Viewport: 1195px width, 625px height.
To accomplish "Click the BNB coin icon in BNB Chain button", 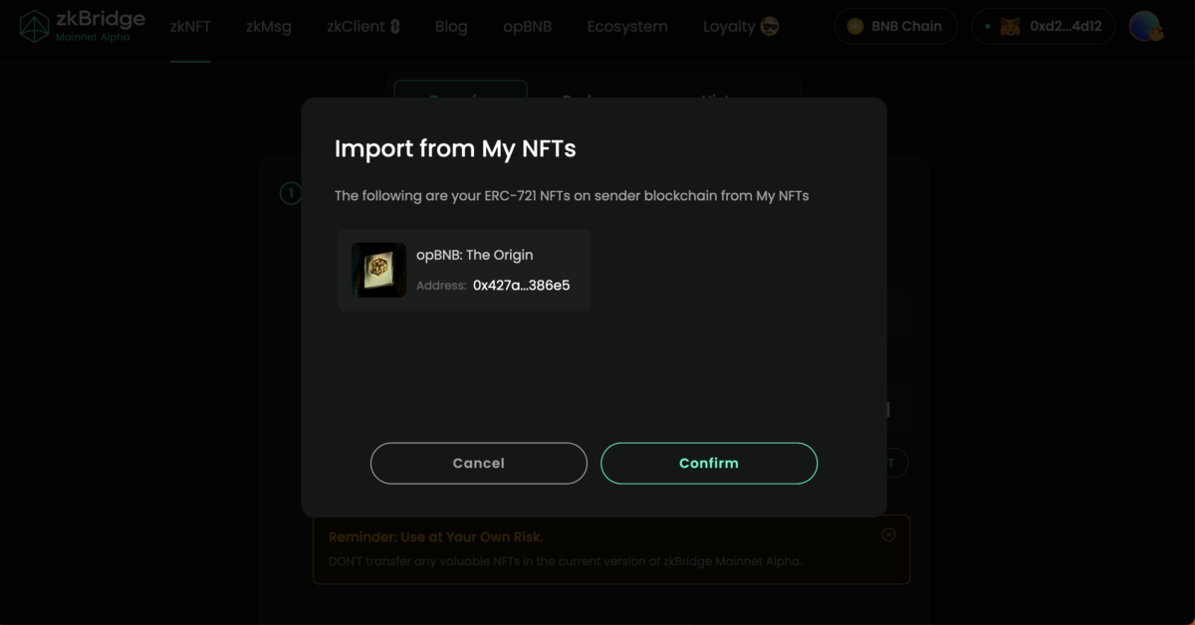I will pyautogui.click(x=854, y=26).
